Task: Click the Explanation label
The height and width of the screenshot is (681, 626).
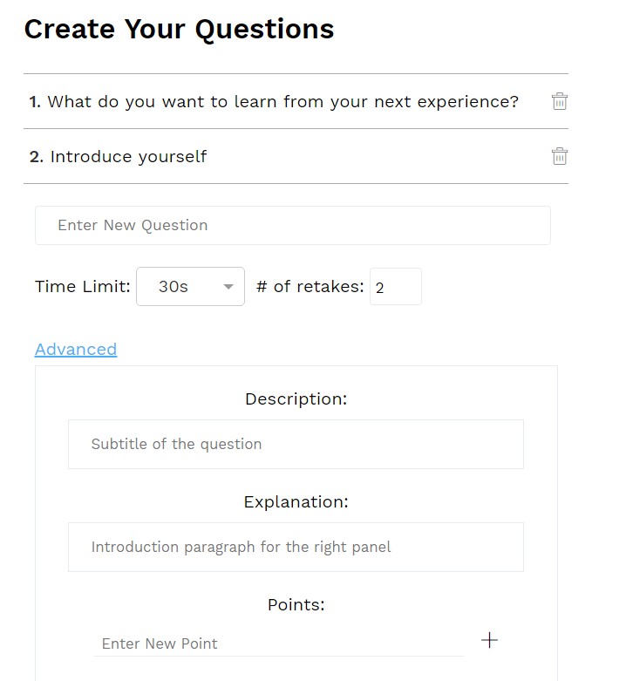Action: [296, 501]
